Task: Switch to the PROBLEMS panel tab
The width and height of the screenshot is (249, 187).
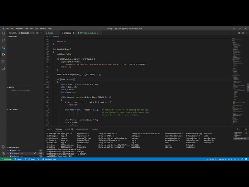Action: 95,129
